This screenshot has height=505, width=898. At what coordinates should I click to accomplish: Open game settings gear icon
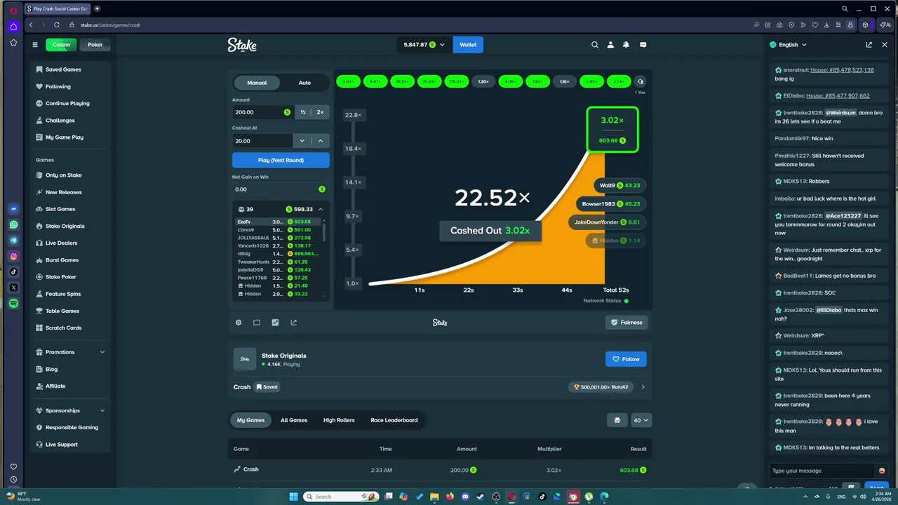click(x=239, y=323)
